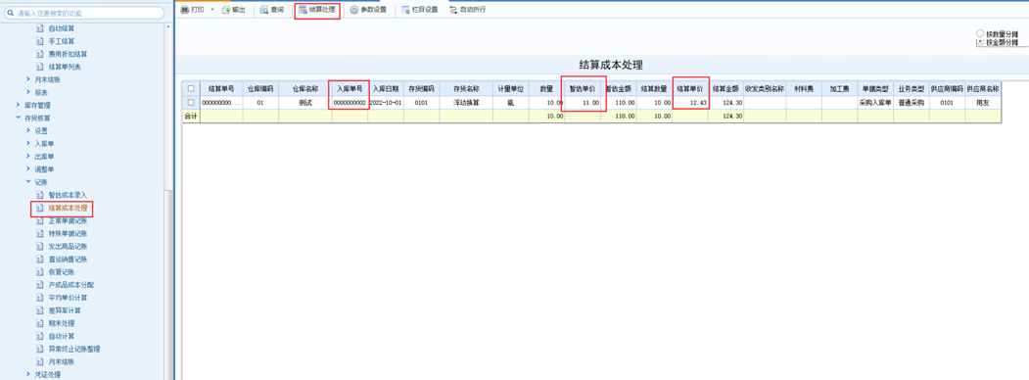Select the 按金额分摊 radio button
Viewport: 1029px width, 380px height.
(x=980, y=41)
